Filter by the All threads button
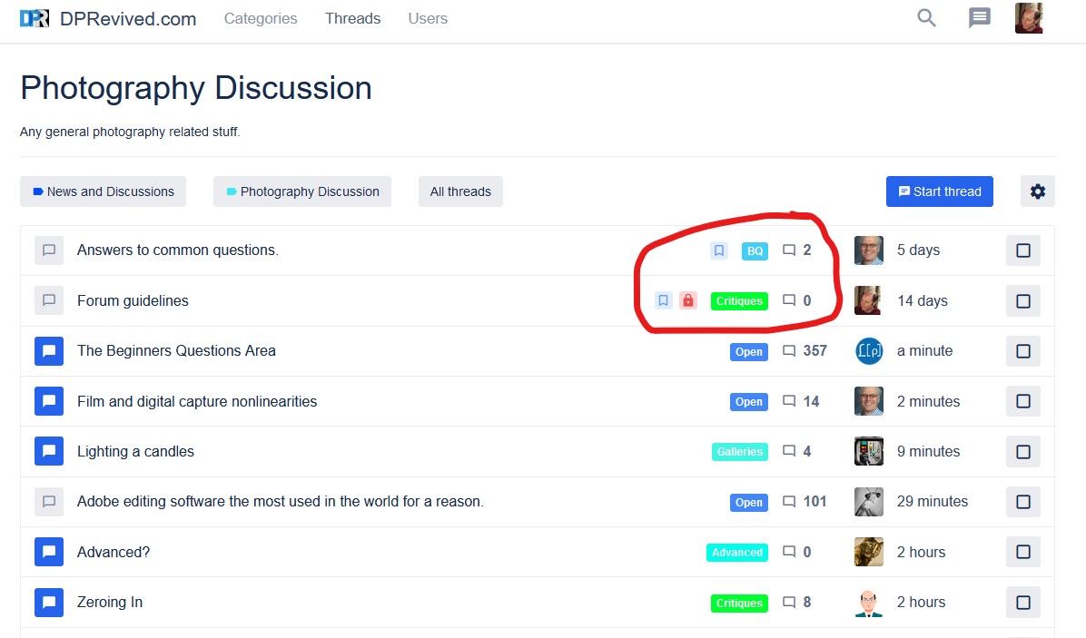Screen dimensions: 1086x638 click(x=460, y=191)
